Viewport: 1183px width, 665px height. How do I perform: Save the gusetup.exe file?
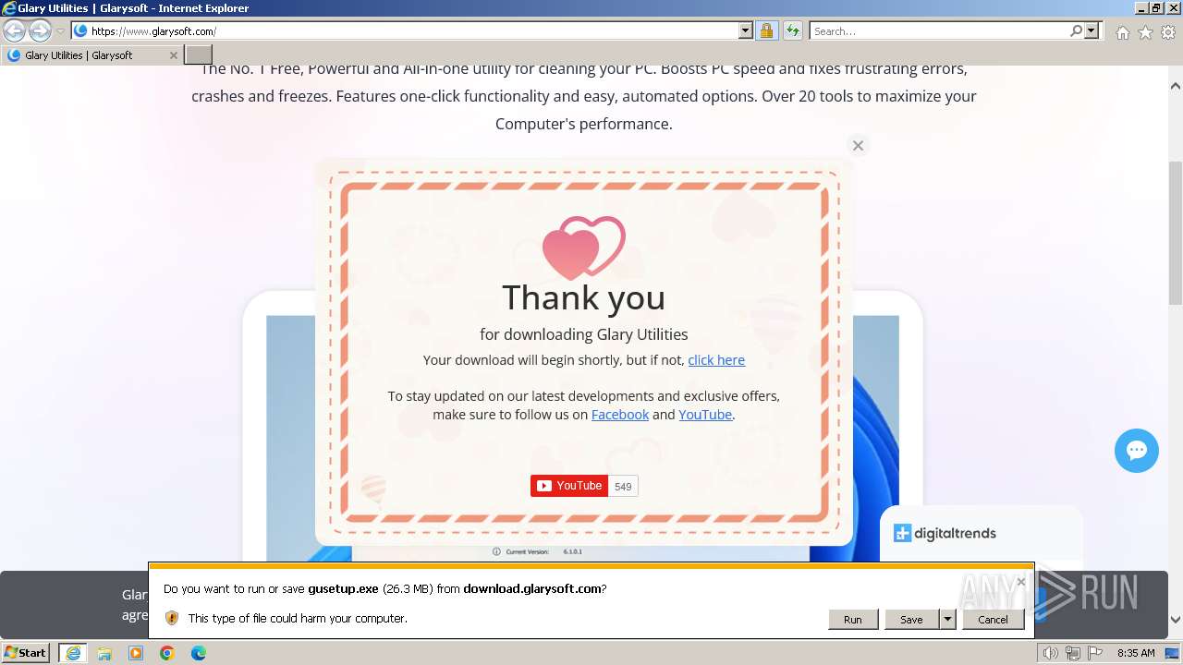click(911, 620)
